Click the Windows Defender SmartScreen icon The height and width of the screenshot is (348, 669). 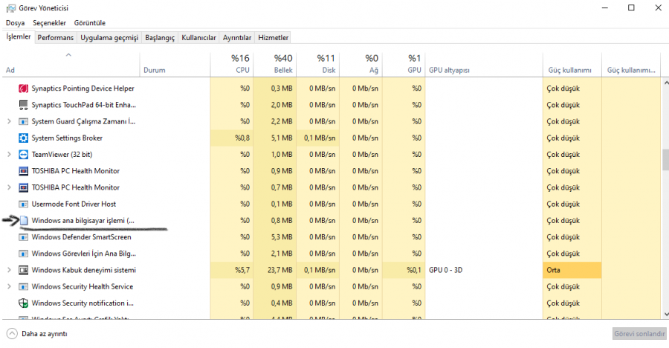click(24, 237)
